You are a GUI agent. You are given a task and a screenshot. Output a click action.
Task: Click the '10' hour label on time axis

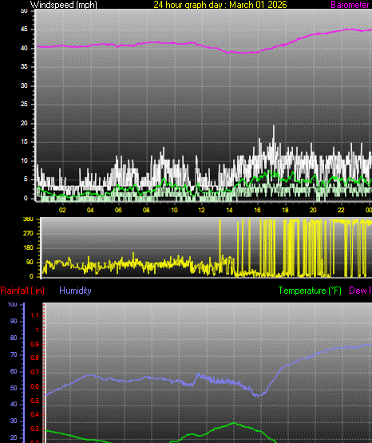coord(174,210)
